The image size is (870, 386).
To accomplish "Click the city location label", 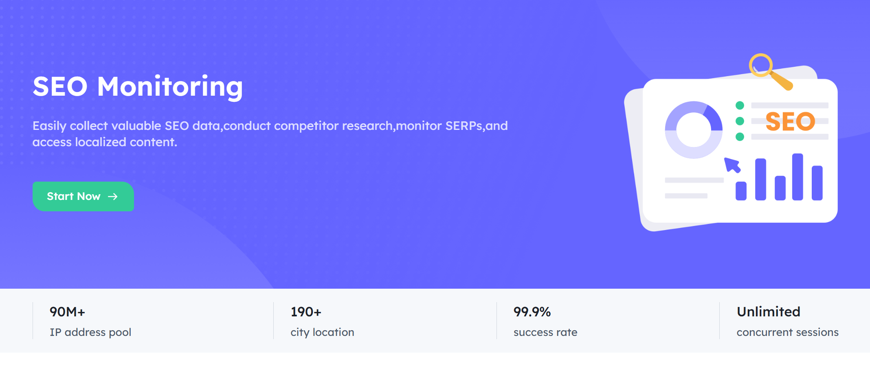I will pyautogui.click(x=322, y=332).
